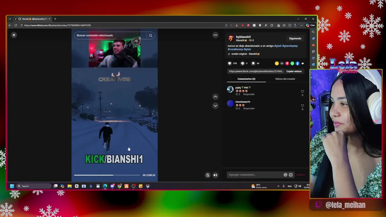Image resolution: width=386 pixels, height=217 pixels.
Task: Click the taskbar volume icon
Action: point(300,186)
